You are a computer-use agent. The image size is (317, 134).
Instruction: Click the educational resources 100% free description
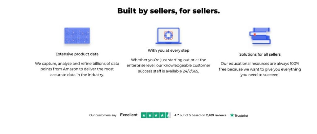[260, 69]
